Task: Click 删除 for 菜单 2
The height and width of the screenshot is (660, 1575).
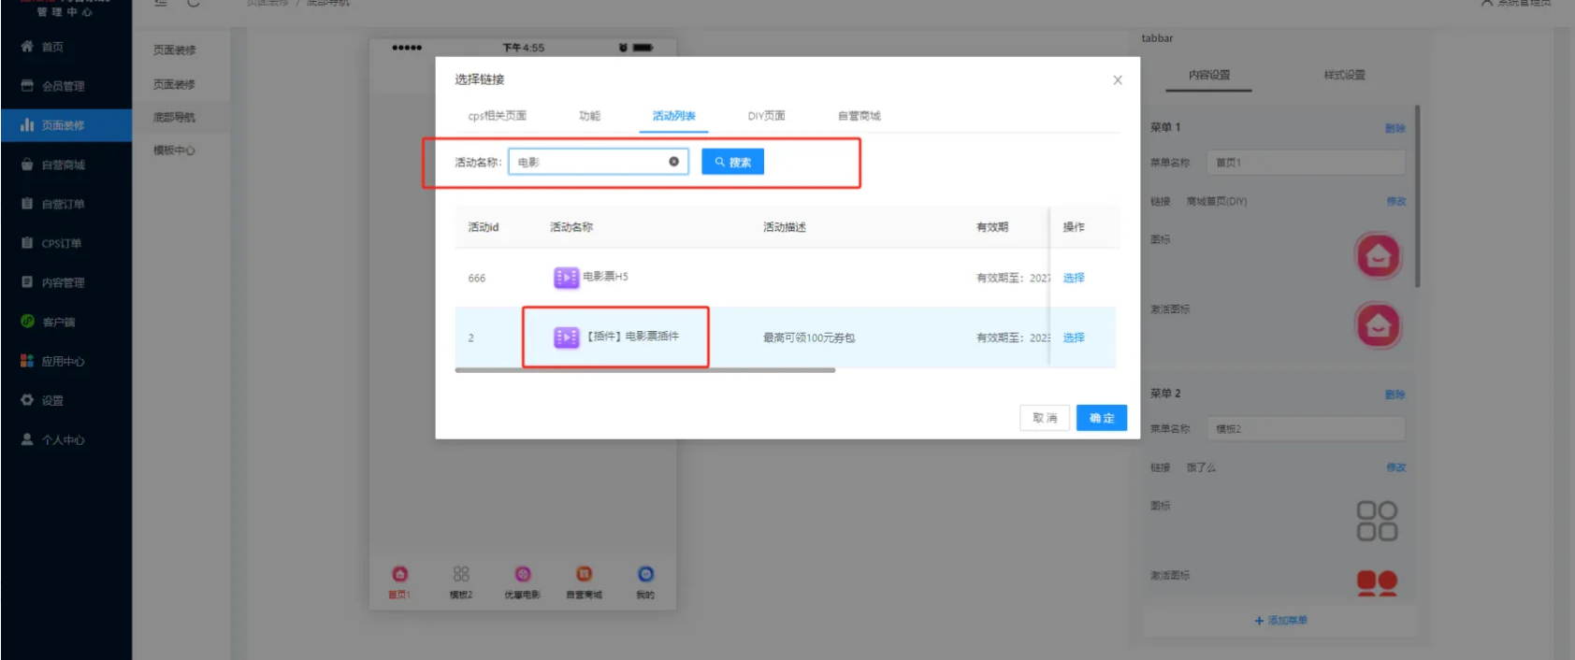Action: 1394,395
